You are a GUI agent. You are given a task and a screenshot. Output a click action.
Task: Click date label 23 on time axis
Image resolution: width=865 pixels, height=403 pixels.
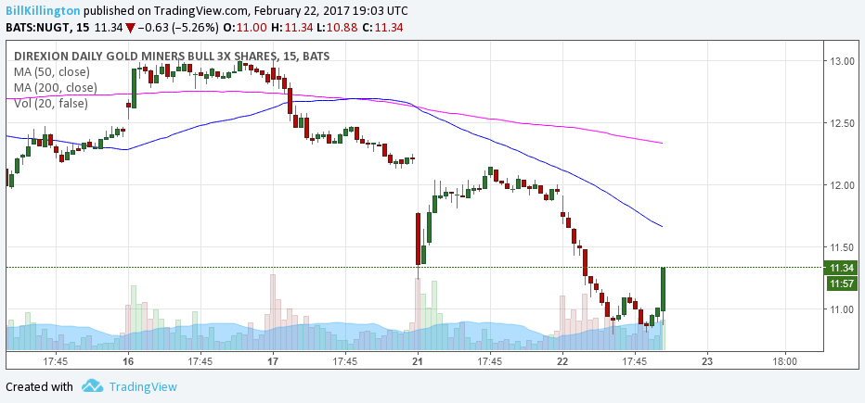coord(707,361)
